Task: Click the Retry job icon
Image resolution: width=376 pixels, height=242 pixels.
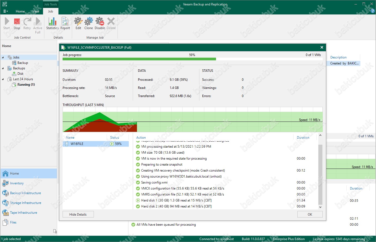Action: [x=27, y=23]
